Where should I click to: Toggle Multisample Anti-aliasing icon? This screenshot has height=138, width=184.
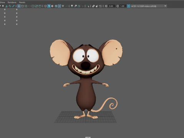[x=79, y=6]
